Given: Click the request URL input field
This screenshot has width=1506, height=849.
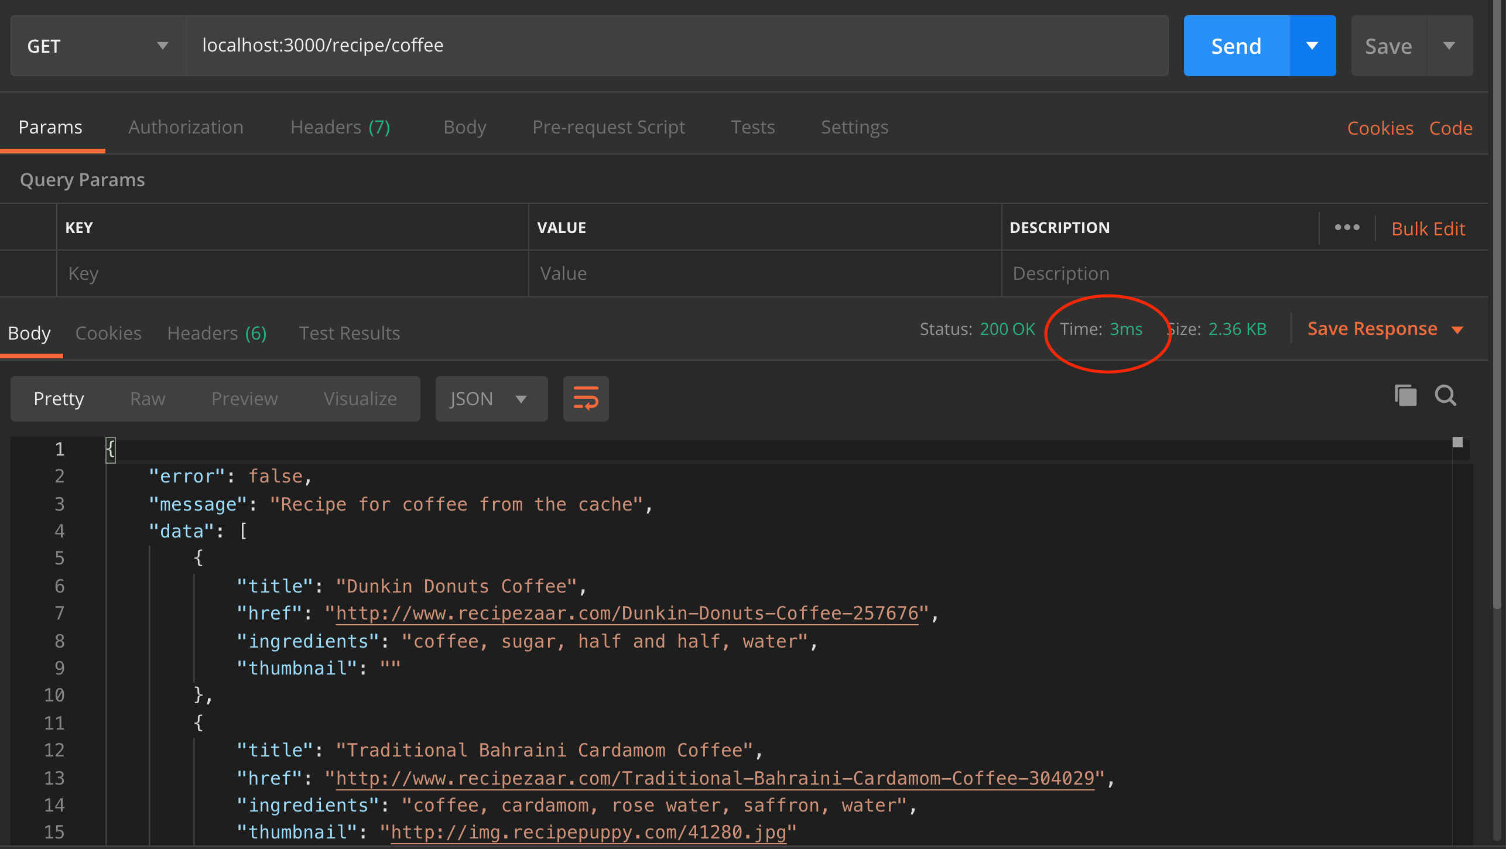Looking at the screenshot, I should (676, 46).
